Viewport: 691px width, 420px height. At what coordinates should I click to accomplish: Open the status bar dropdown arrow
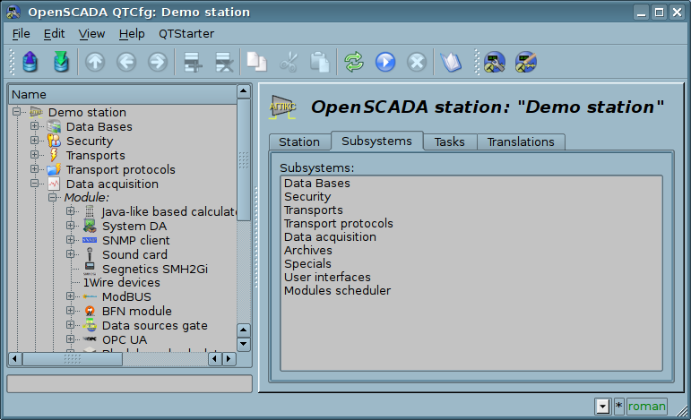602,407
